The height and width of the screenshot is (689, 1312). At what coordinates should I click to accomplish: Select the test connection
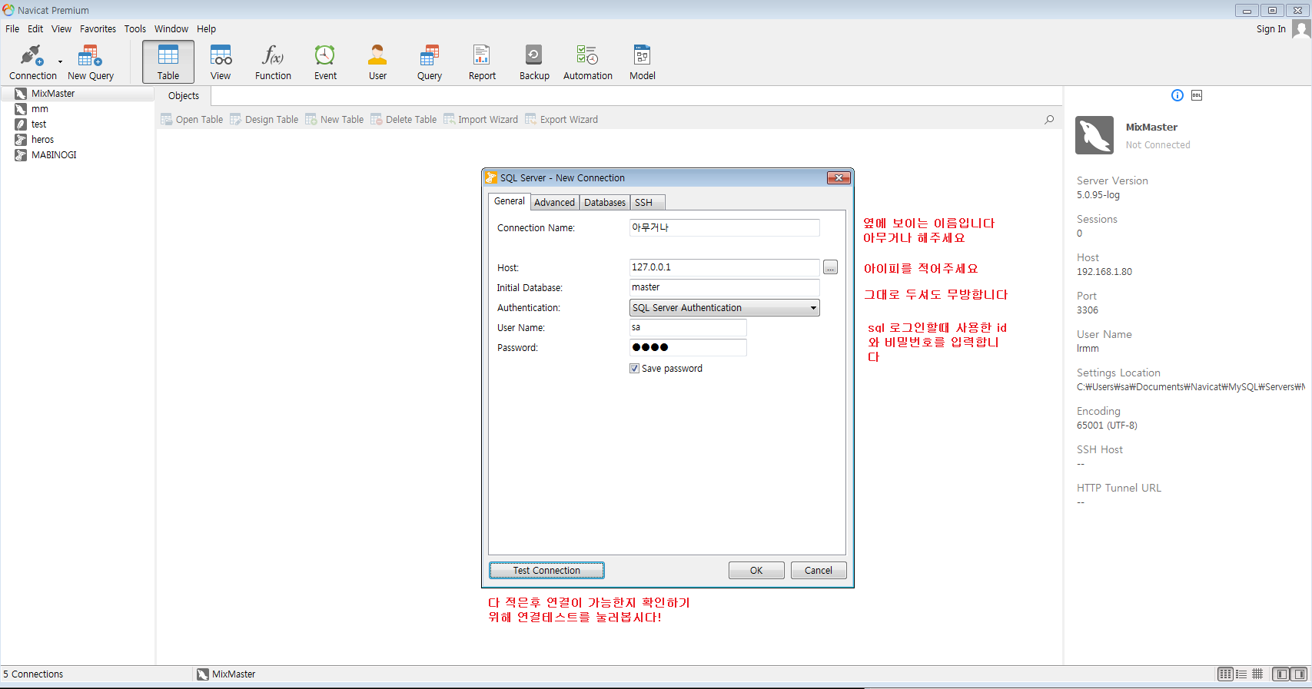click(x=39, y=124)
